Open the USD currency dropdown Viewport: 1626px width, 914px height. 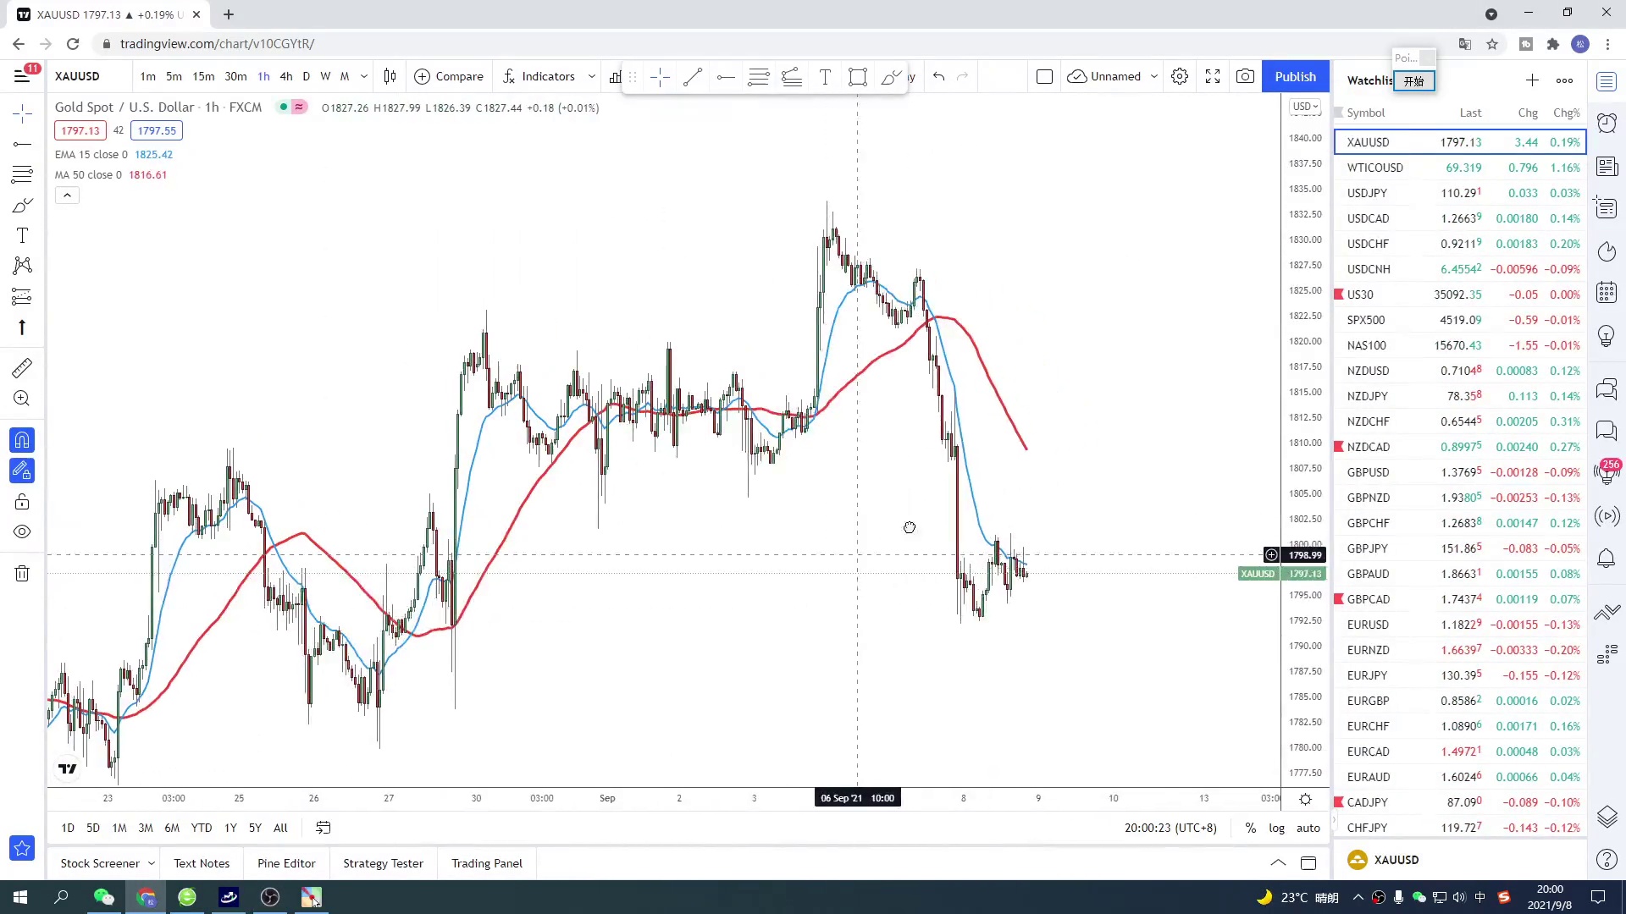click(1305, 107)
